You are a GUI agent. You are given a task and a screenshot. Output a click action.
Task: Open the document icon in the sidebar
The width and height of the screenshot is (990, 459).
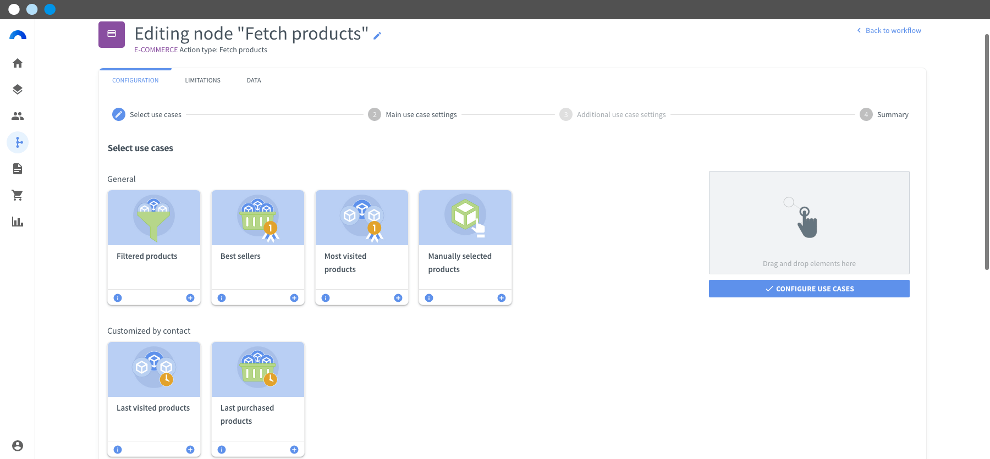[x=18, y=169]
